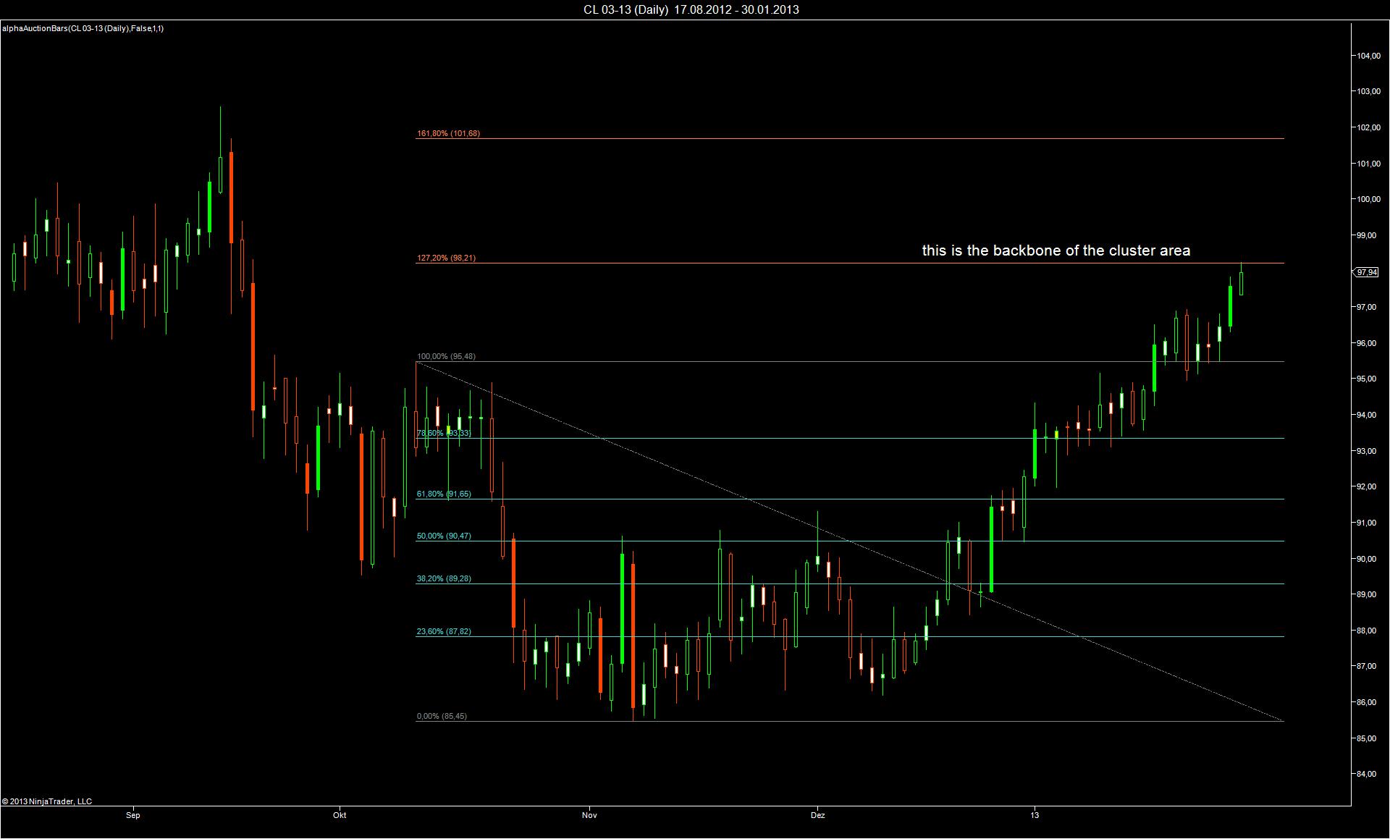1390x839 pixels.
Task: Click the current price marker 97,94
Action: pos(1367,272)
